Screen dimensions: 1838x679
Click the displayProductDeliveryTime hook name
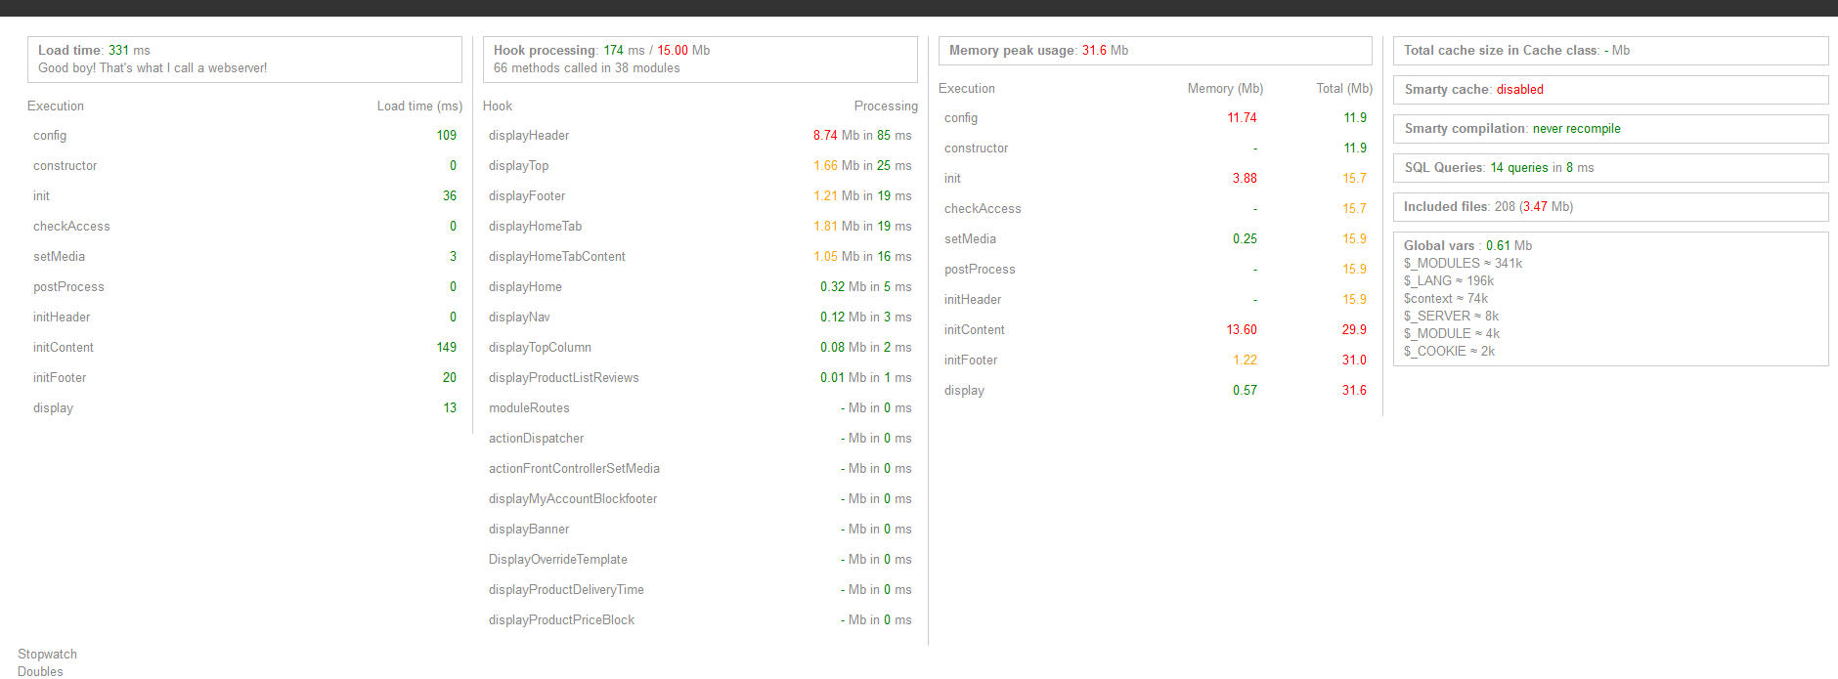[566, 590]
